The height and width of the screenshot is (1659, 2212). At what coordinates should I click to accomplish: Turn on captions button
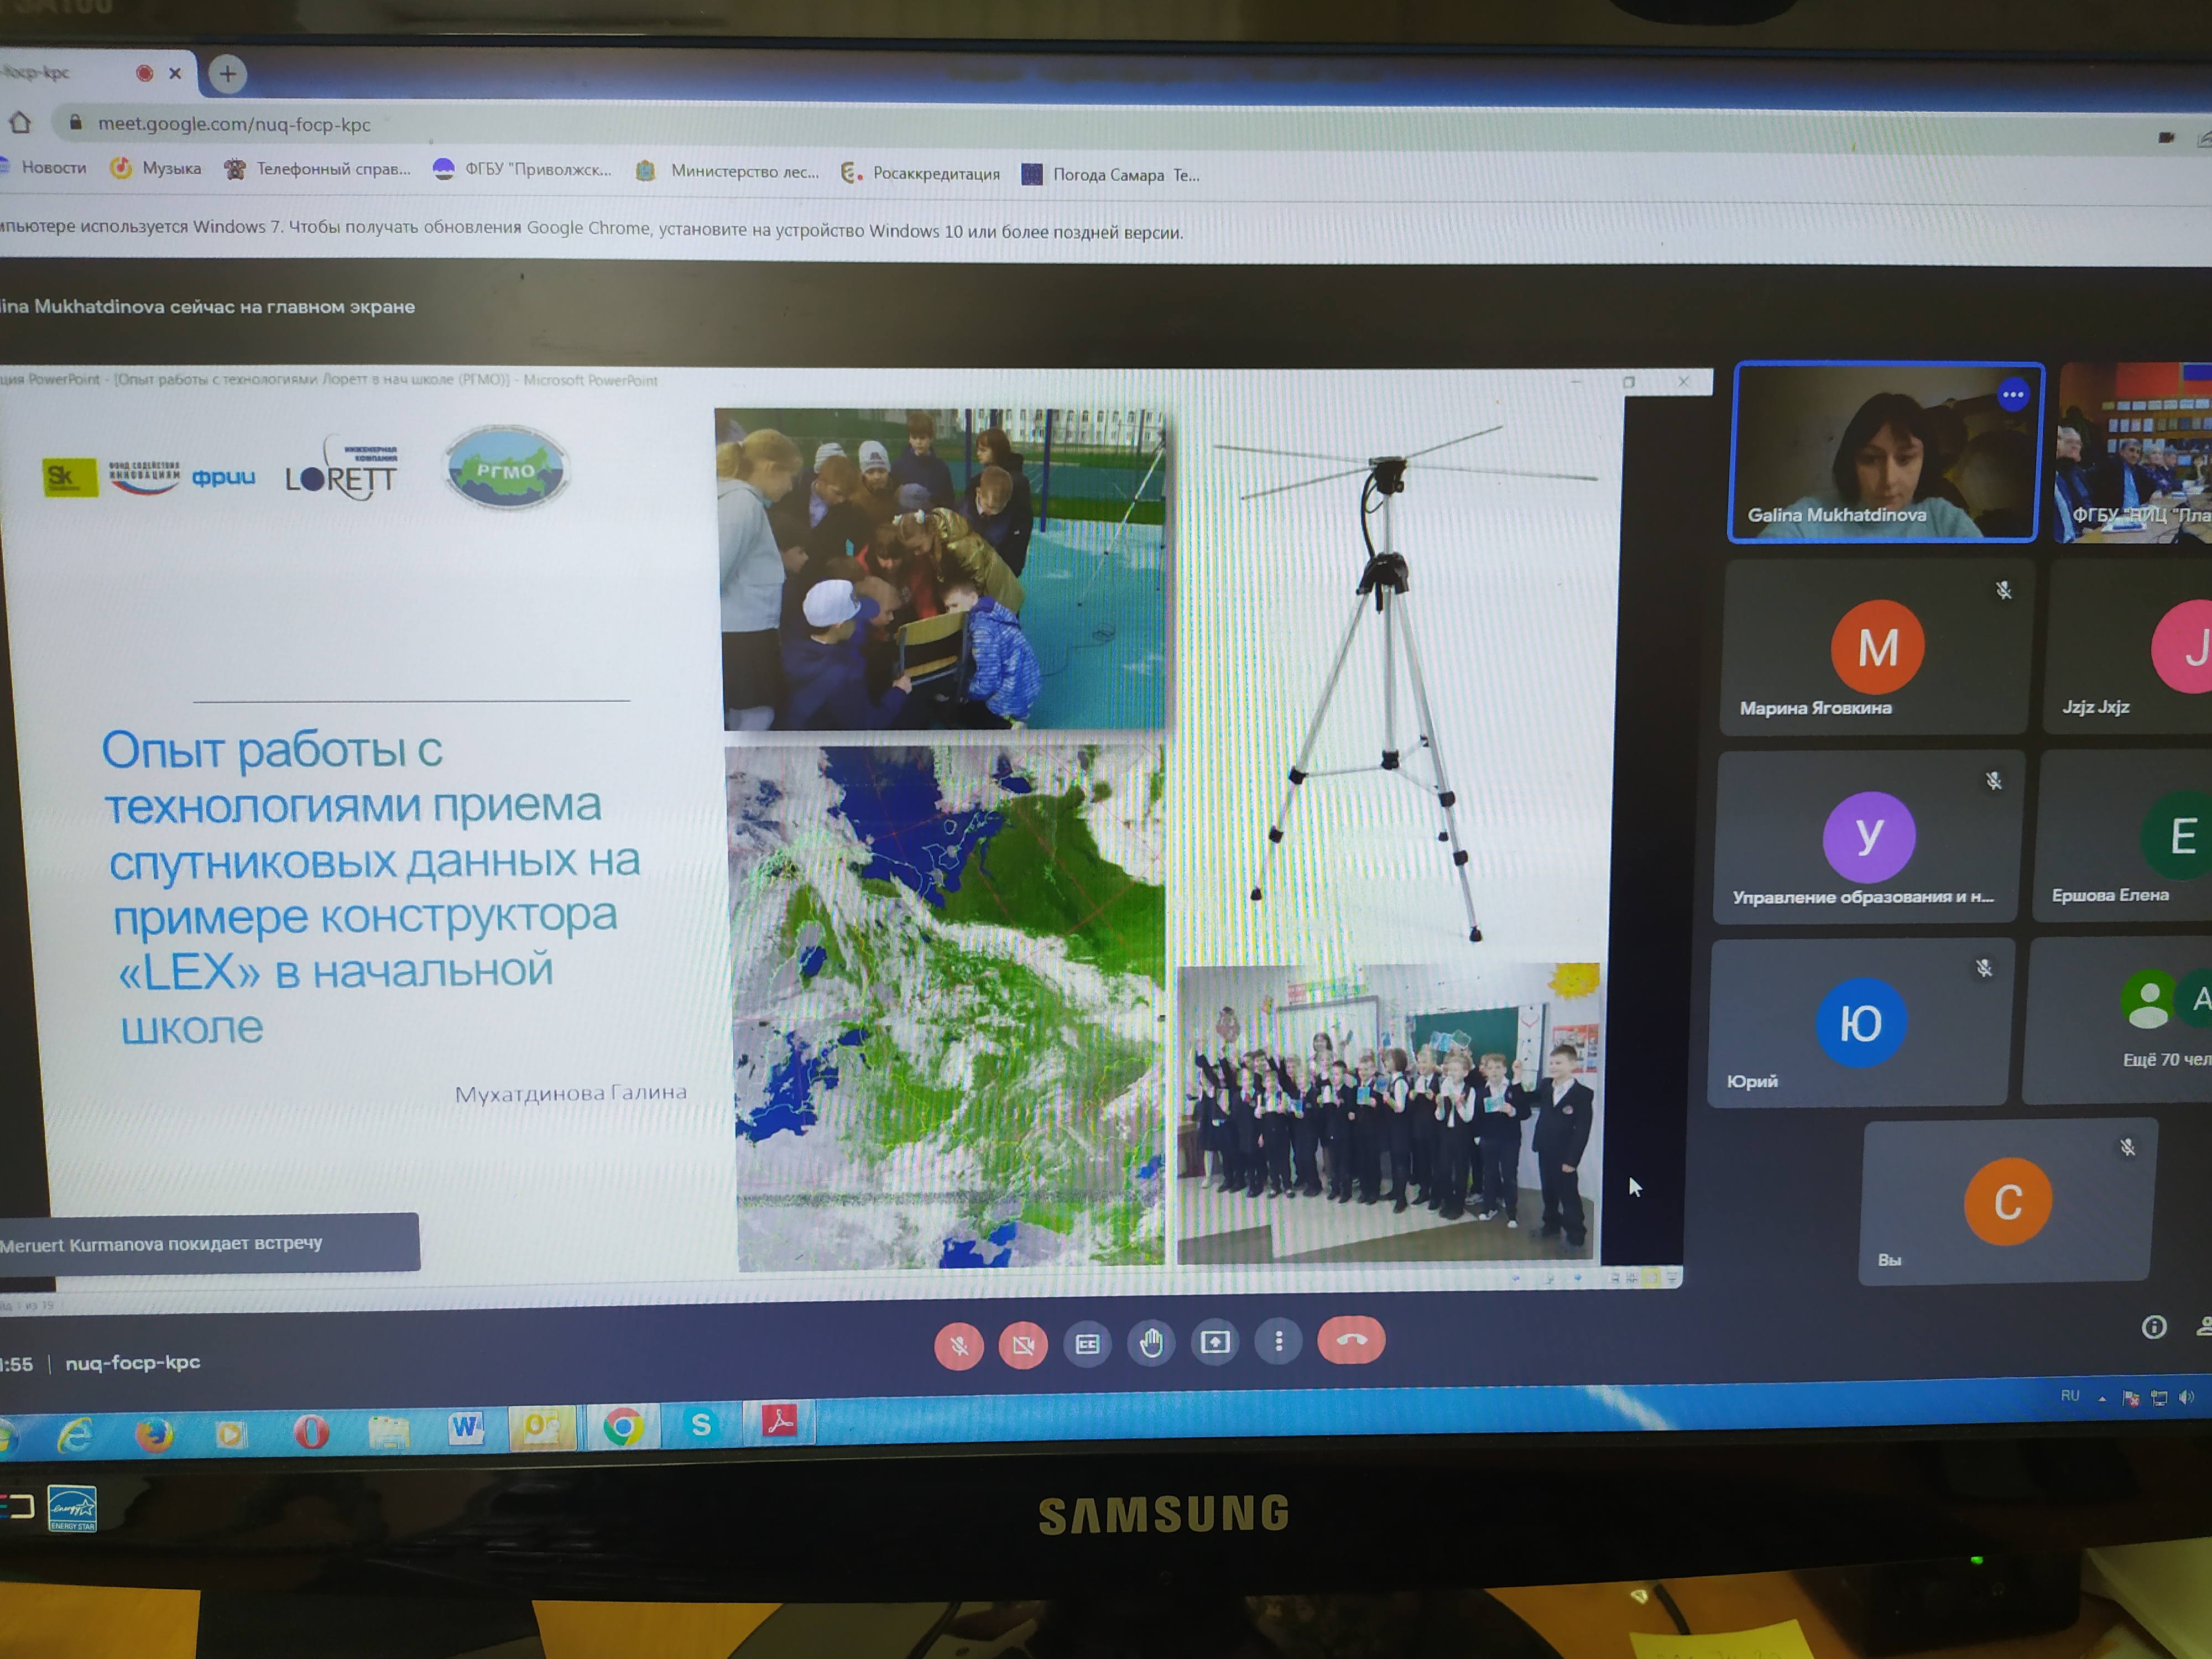pos(1087,1344)
